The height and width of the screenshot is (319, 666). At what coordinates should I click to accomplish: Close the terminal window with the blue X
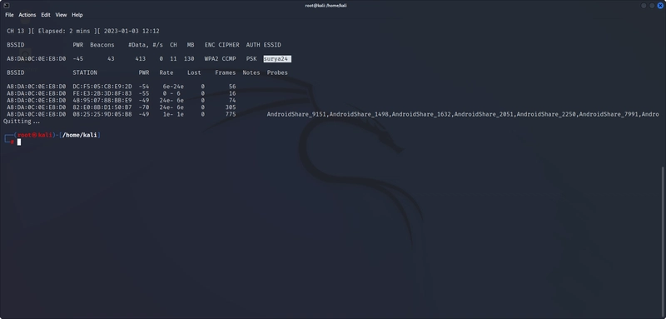point(660,6)
